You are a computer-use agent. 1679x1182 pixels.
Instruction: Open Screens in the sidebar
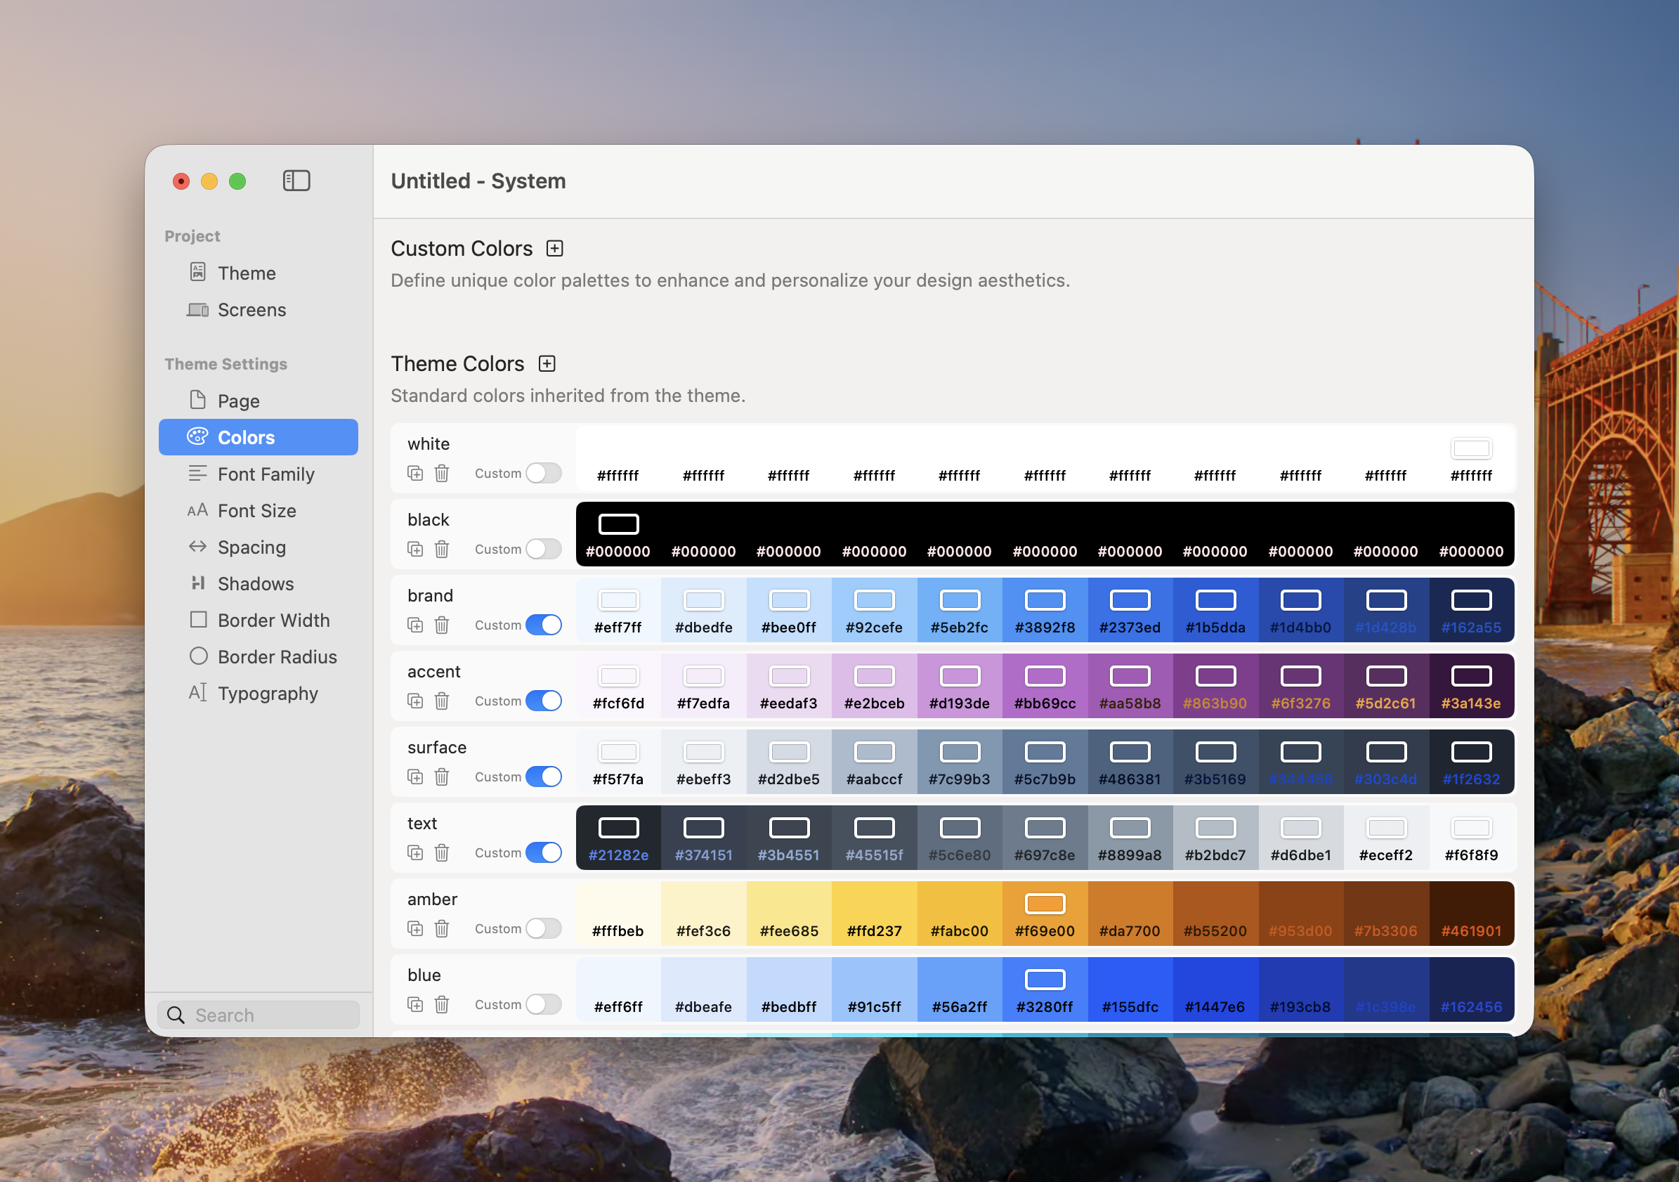coord(259,310)
